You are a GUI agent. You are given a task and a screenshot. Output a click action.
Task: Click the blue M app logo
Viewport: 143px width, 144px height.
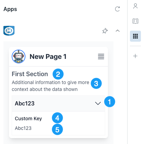(9, 31)
